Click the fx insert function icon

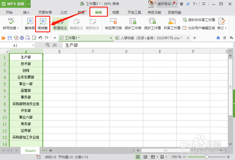pos(55,45)
